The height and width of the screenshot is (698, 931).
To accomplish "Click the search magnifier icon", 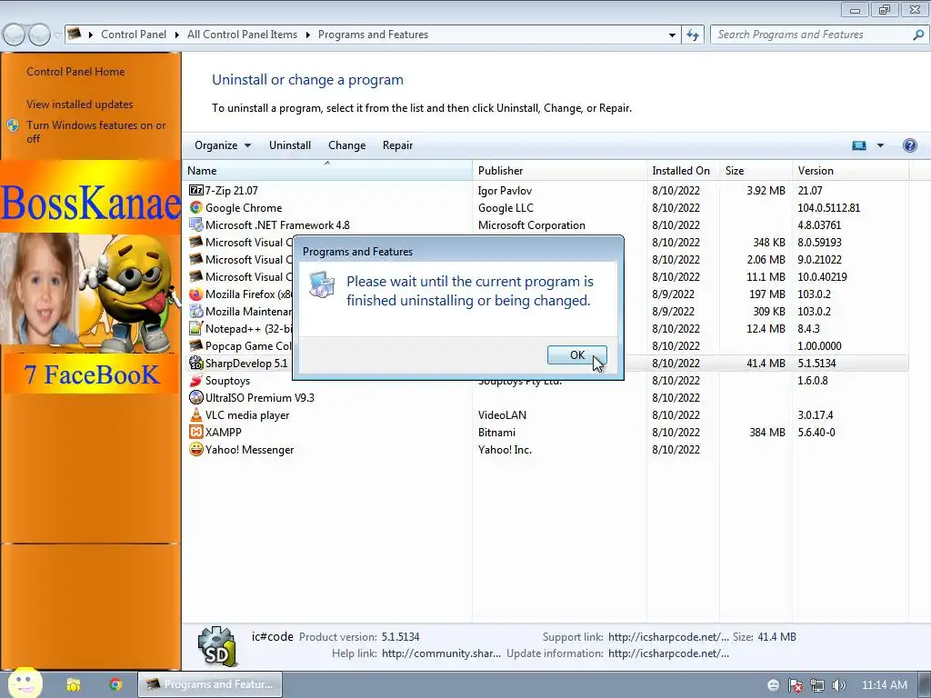I will (x=918, y=35).
